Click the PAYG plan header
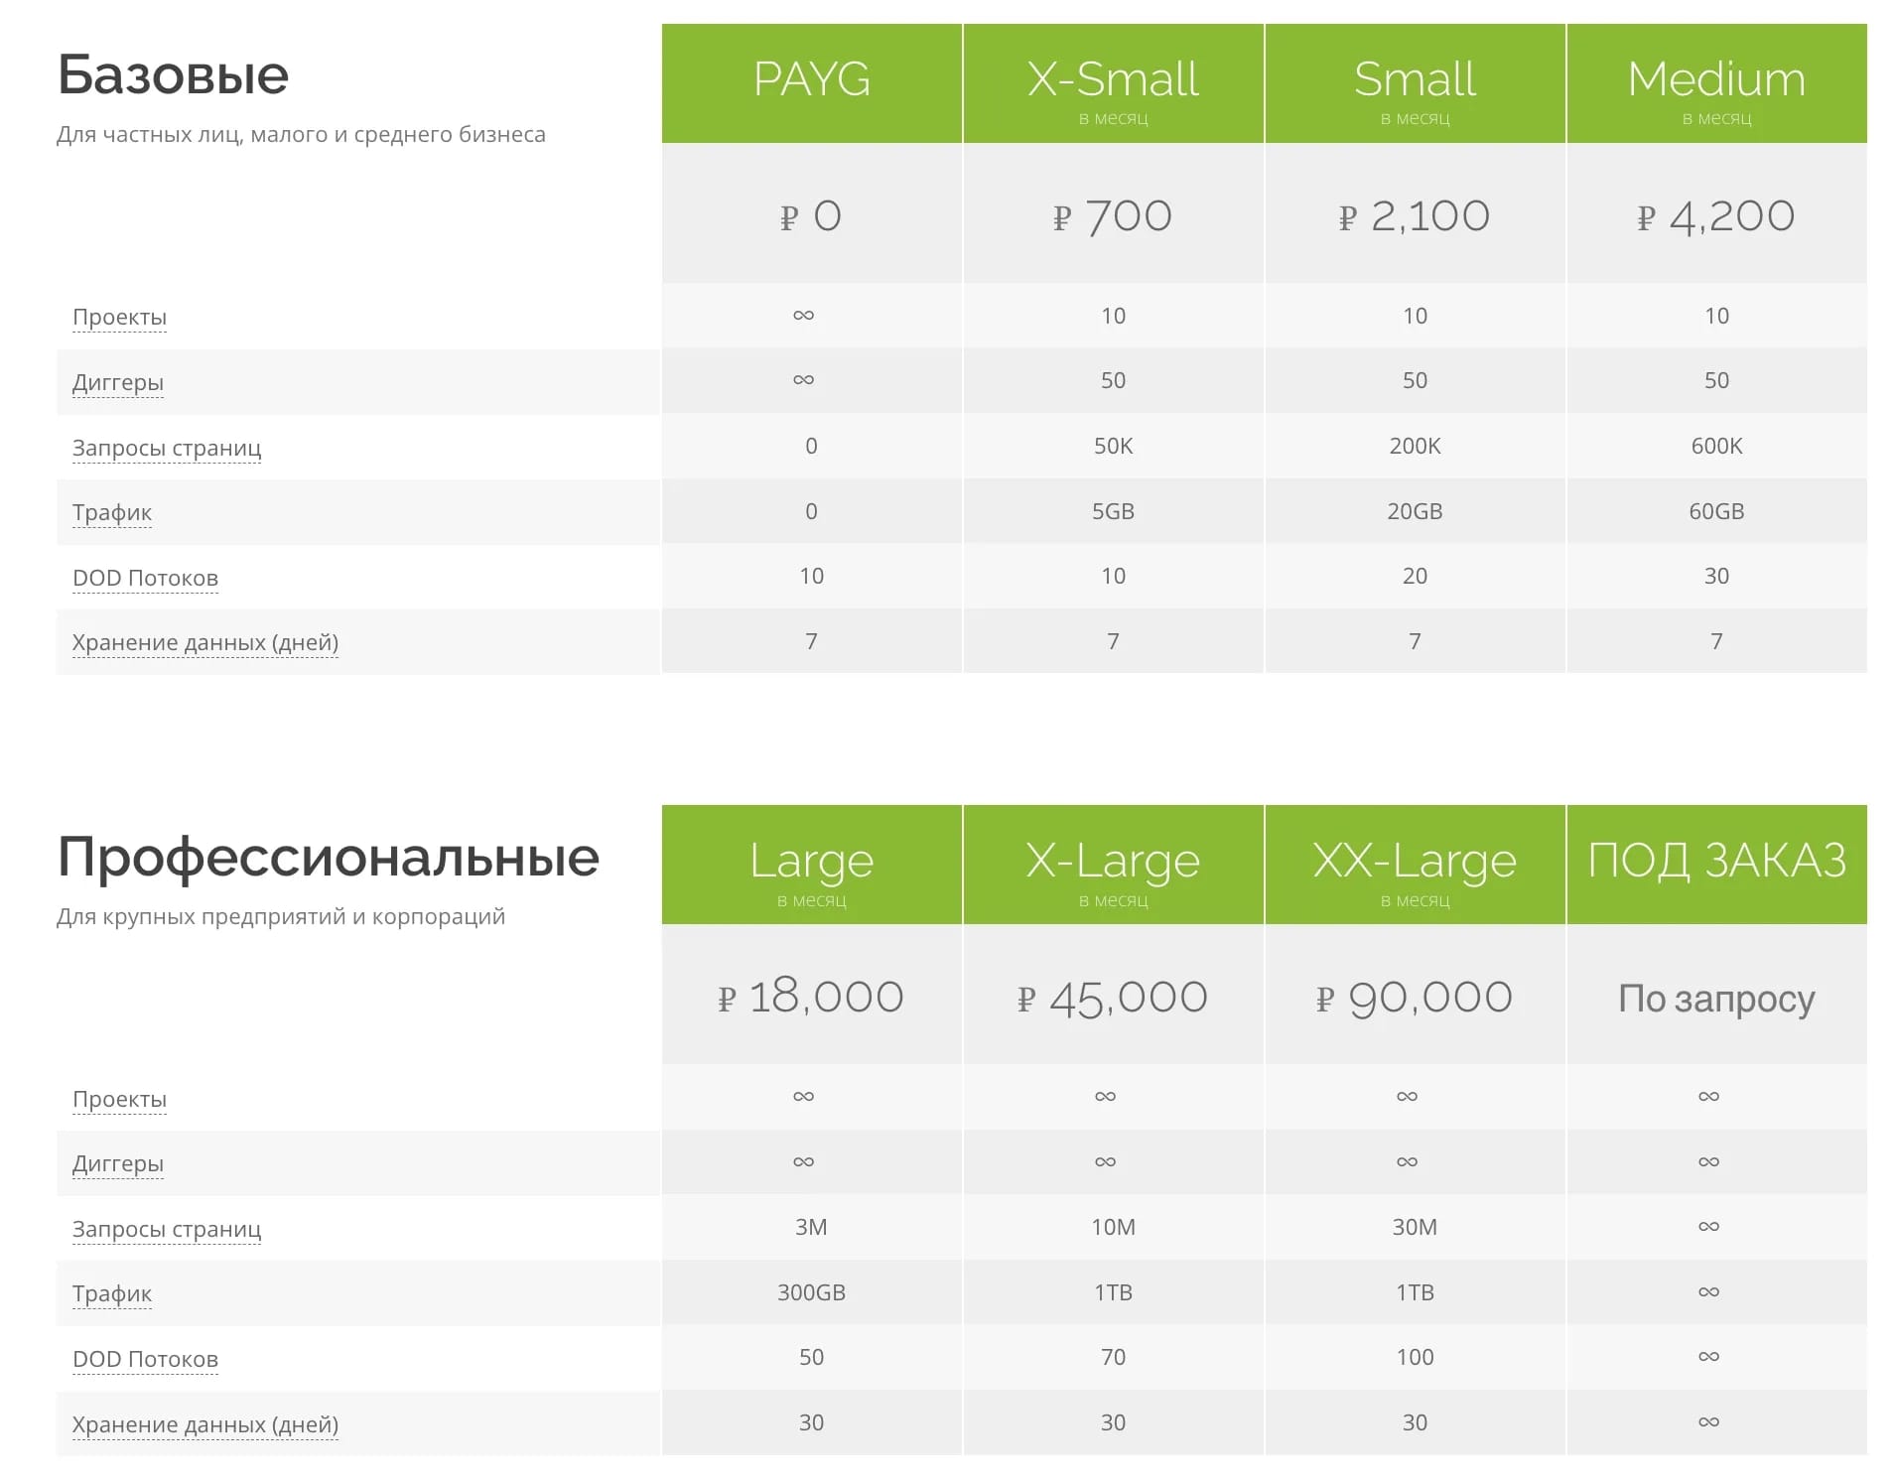Image resolution: width=1896 pixels, height=1480 pixels. coord(811,83)
